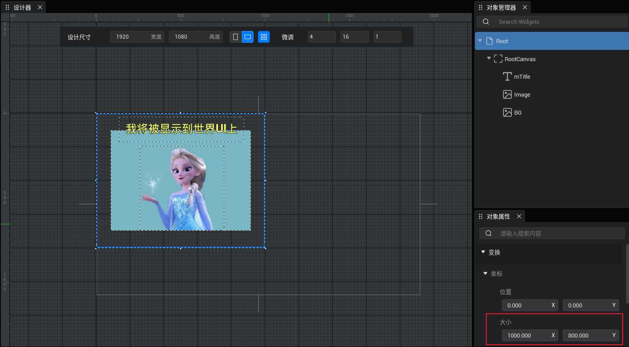
Task: Close the 对象管理器 panel tab
Action: [x=525, y=7]
